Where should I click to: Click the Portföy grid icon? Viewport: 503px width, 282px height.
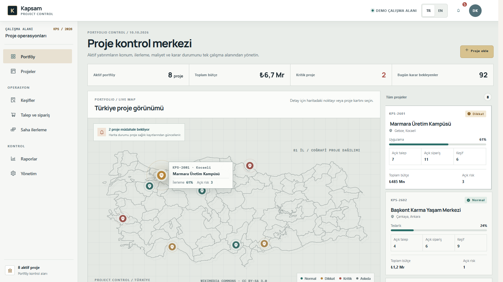tap(13, 57)
